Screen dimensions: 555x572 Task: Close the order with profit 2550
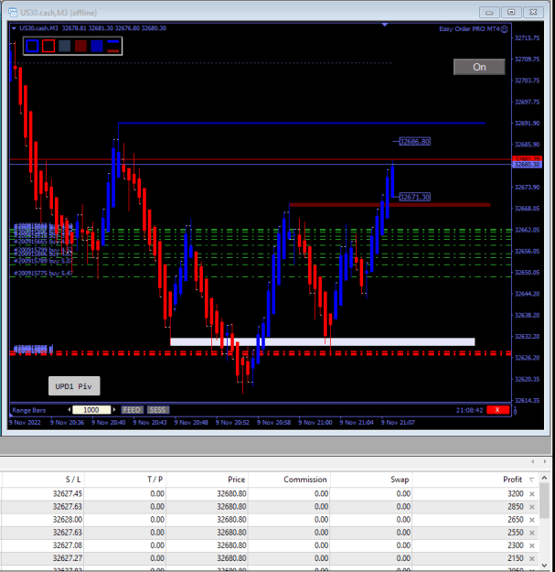pos(532,533)
